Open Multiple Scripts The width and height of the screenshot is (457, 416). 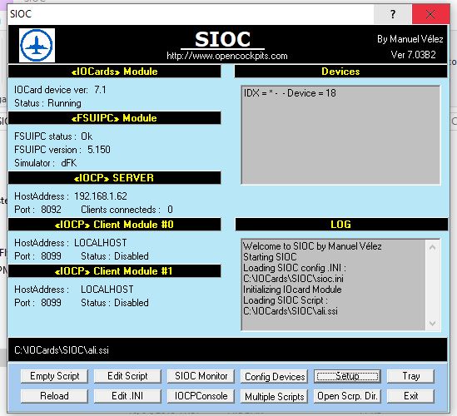275,397
